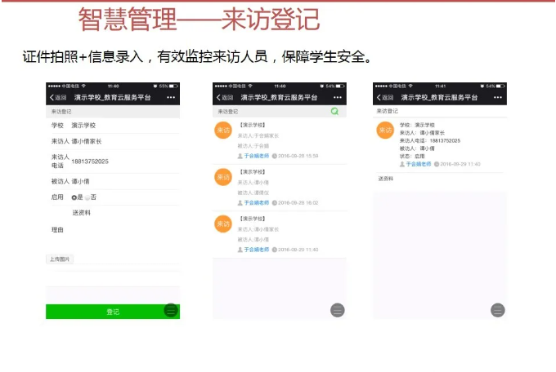Select the 否 radio option for 启用

(x=88, y=197)
